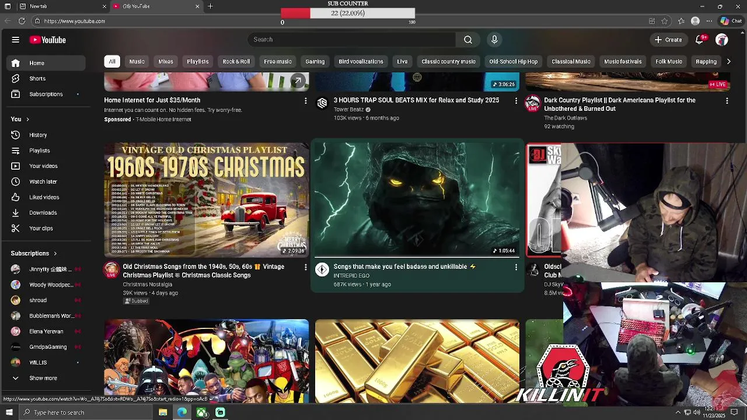The height and width of the screenshot is (420, 747).
Task: Open The Dark Outlaws channel avatar
Action: [532, 104]
